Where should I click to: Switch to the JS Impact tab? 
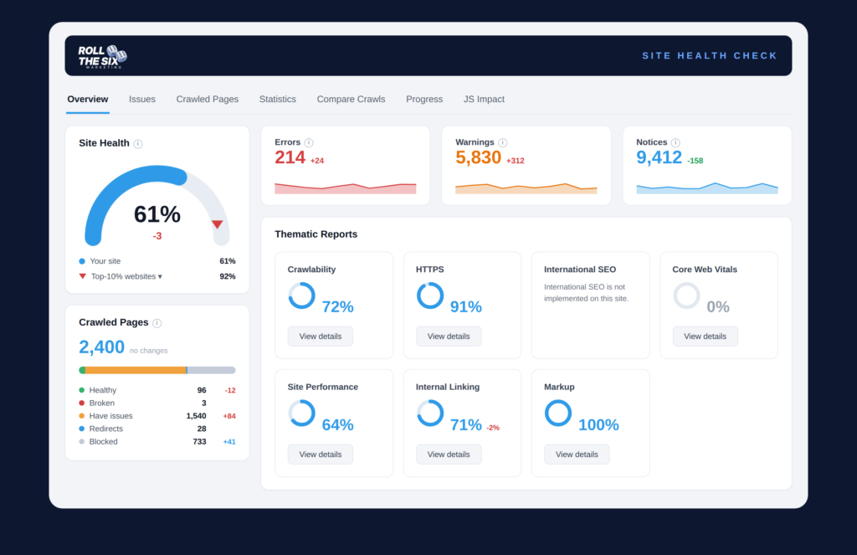484,100
